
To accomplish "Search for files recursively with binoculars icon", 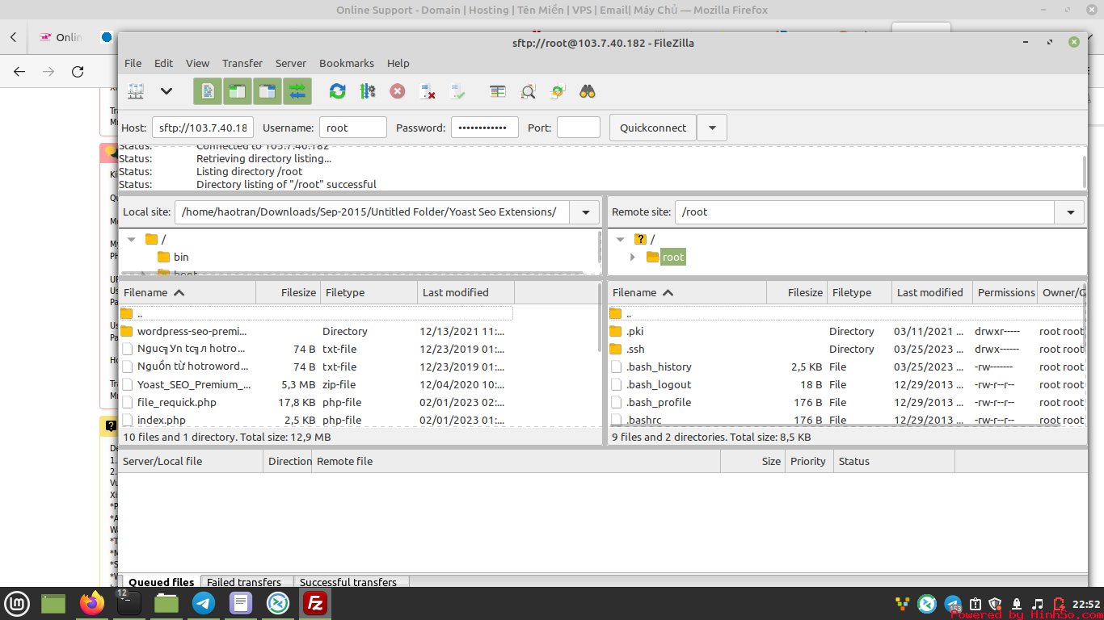I will (588, 91).
